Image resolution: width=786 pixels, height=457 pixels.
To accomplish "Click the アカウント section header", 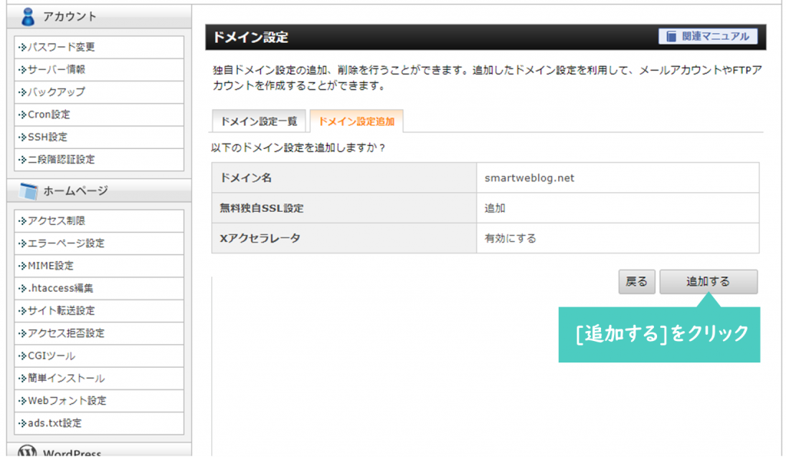I will click(x=99, y=17).
